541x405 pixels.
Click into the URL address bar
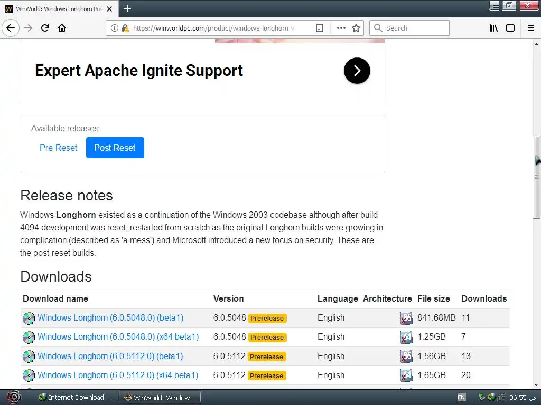coord(214,28)
